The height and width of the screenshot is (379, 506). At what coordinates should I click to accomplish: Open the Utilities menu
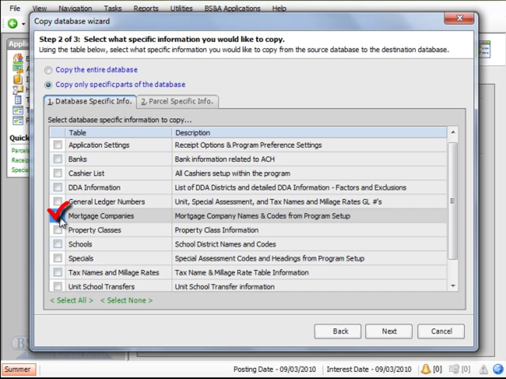coord(181,8)
